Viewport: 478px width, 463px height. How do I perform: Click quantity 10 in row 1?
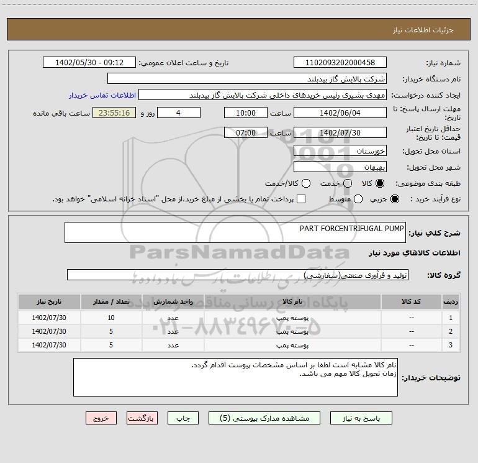pos(111,318)
